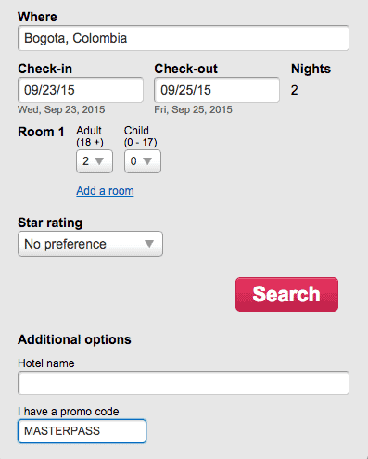Click the Child dropdown arrow icon

(x=147, y=161)
